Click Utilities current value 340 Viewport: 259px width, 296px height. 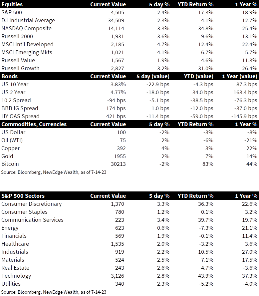120,284
